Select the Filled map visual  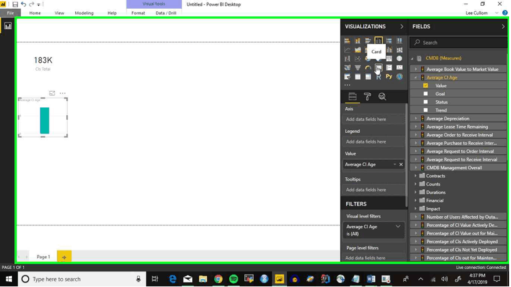[348, 68]
